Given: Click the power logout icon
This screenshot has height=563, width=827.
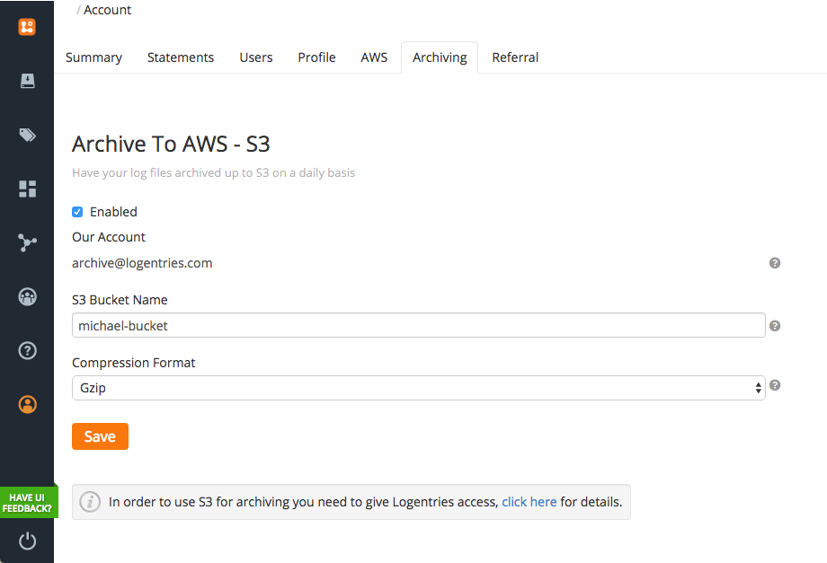Looking at the screenshot, I should click(28, 541).
